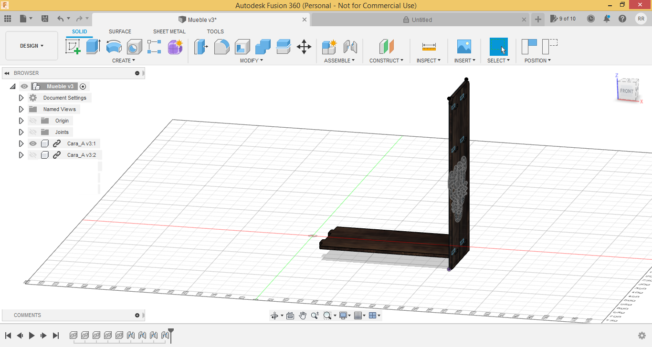Click the 9 of 10 status button

click(x=563, y=19)
